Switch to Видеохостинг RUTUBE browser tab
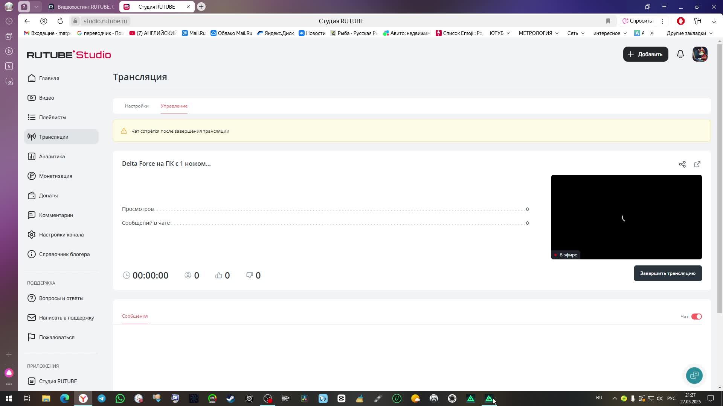Image resolution: width=723 pixels, height=406 pixels. tap(81, 7)
